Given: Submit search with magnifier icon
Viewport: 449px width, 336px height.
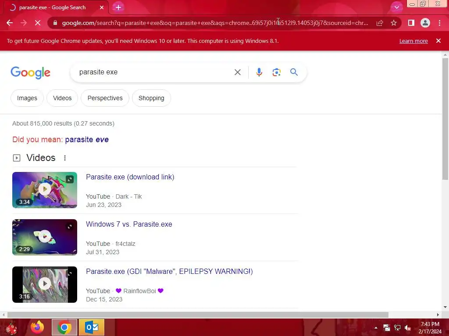Looking at the screenshot, I should point(294,72).
